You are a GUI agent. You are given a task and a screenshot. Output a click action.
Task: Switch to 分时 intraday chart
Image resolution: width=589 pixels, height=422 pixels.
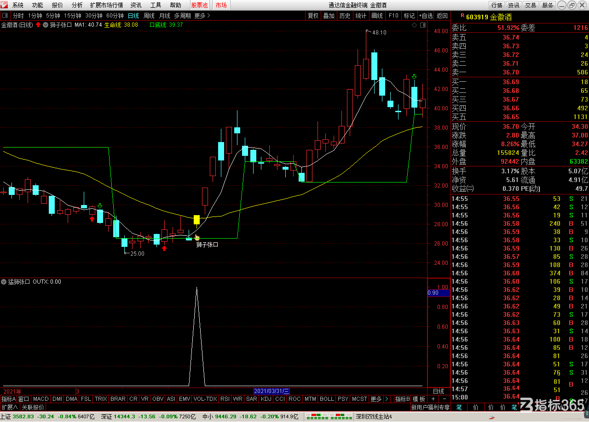pyautogui.click(x=18, y=16)
